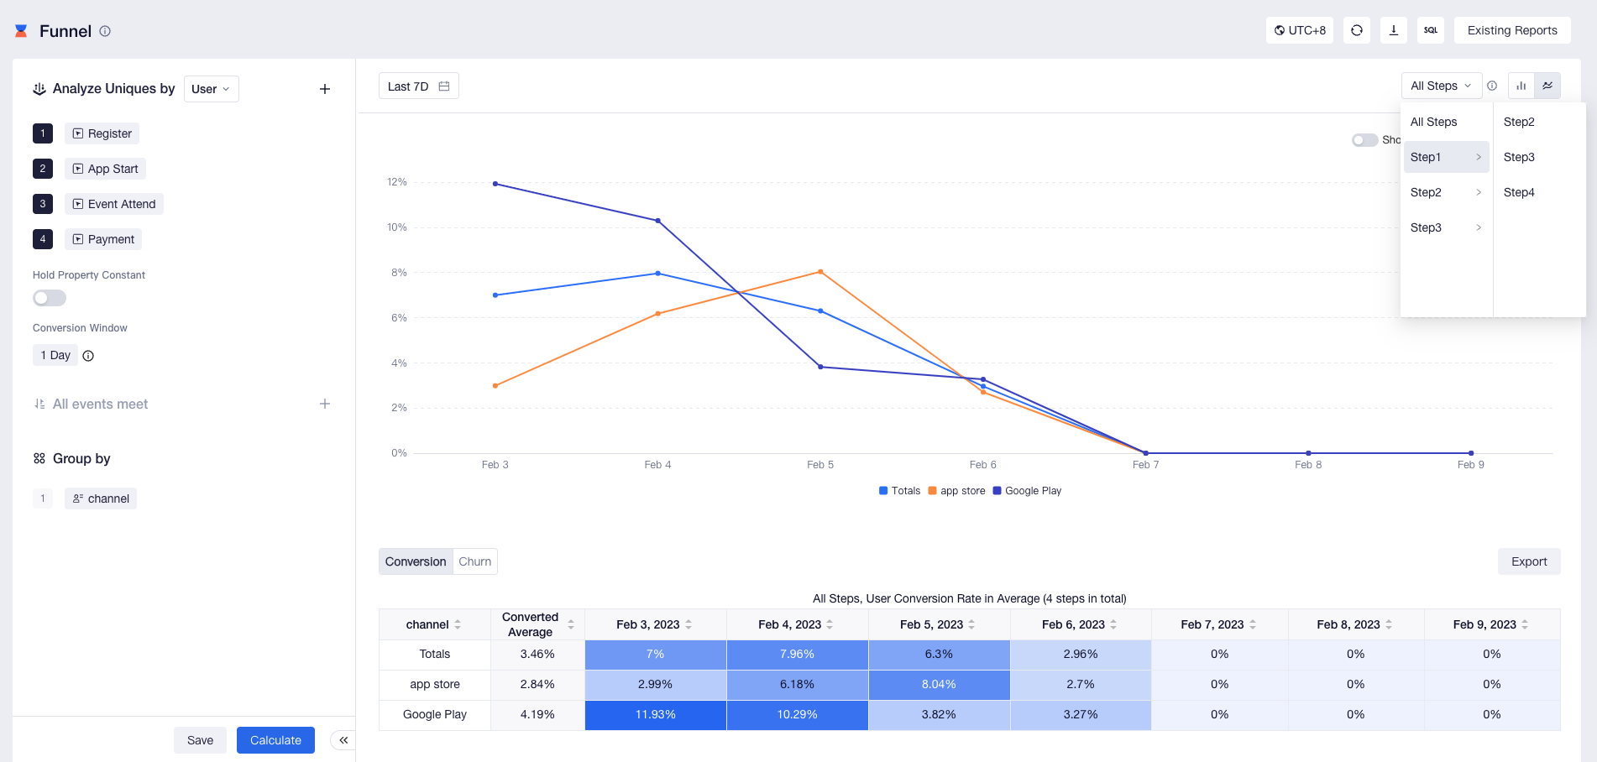Click the info icon beside Funnel title
The height and width of the screenshot is (762, 1597).
tap(105, 31)
